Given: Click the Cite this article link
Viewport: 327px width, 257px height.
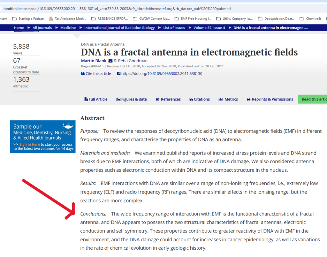Looking at the screenshot, I should point(96,74).
